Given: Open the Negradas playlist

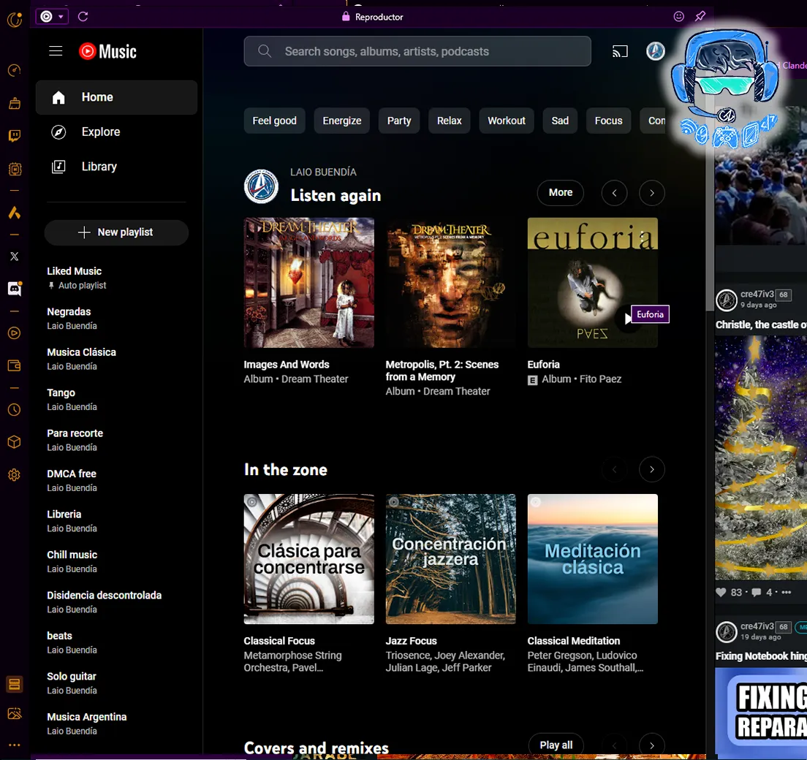Looking at the screenshot, I should tap(116, 319).
